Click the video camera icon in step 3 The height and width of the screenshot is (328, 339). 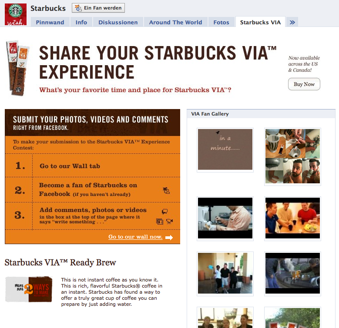[169, 222]
